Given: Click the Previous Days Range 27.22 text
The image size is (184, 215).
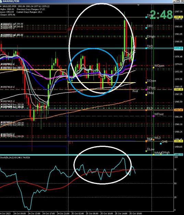Looking at the screenshot, I should pyautogui.click(x=31, y=9).
